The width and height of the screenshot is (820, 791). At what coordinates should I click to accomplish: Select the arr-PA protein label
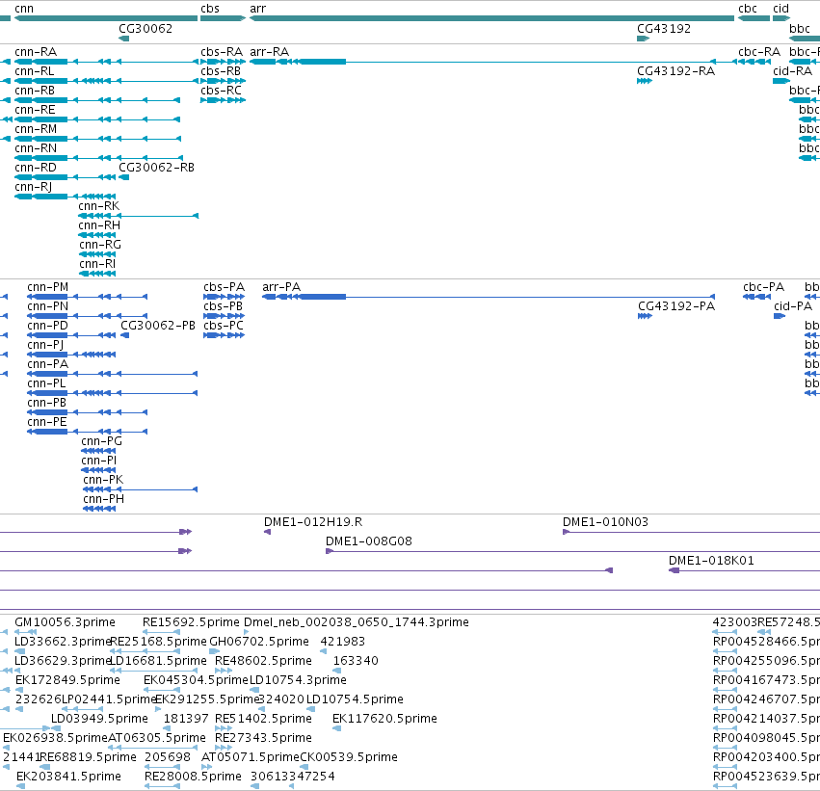point(281,287)
